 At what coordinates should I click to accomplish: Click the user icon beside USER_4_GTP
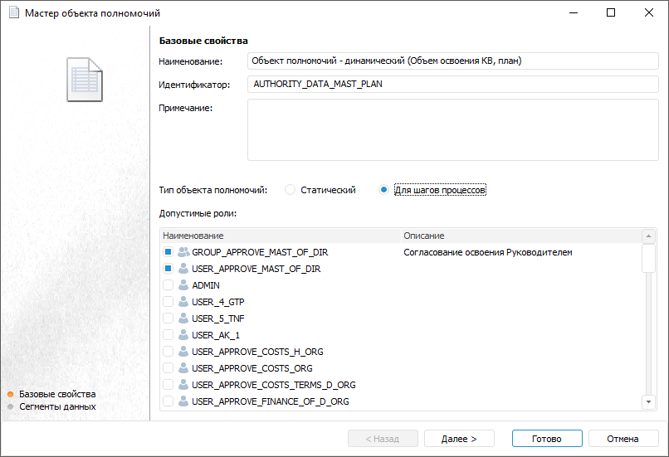[183, 302]
